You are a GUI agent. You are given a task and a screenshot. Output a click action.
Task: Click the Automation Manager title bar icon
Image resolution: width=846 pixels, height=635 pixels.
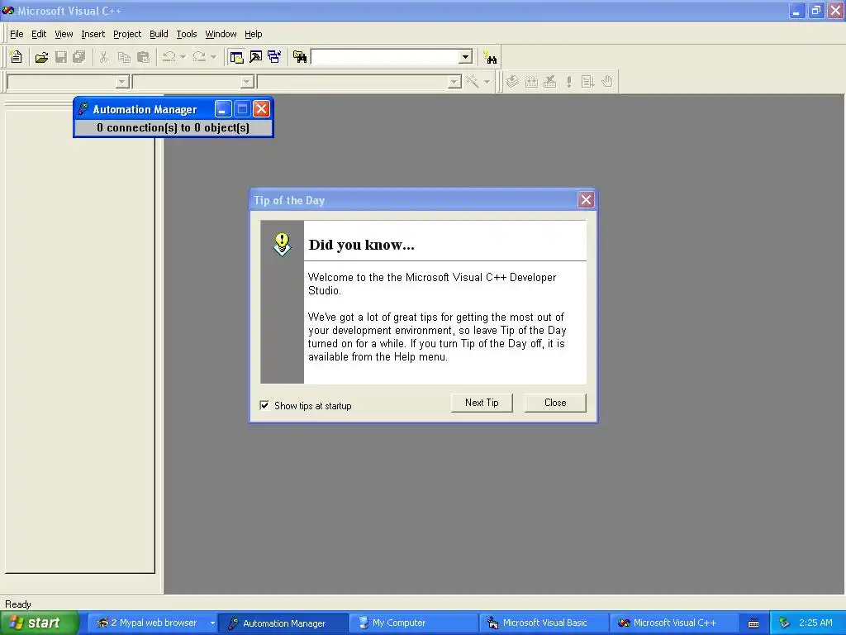83,109
